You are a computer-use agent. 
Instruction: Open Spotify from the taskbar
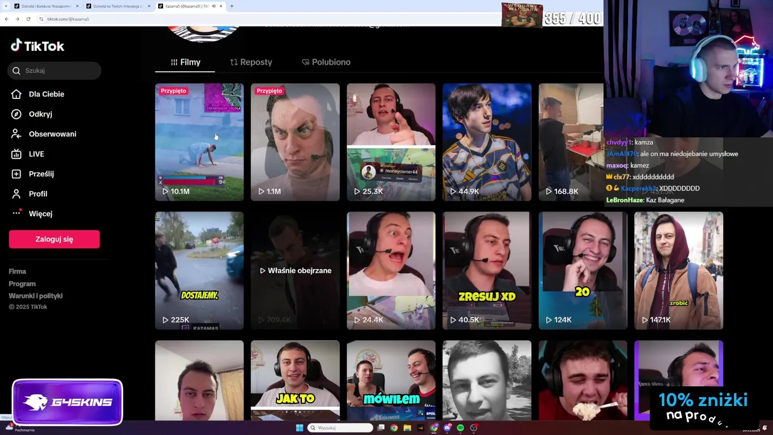pyautogui.click(x=461, y=428)
